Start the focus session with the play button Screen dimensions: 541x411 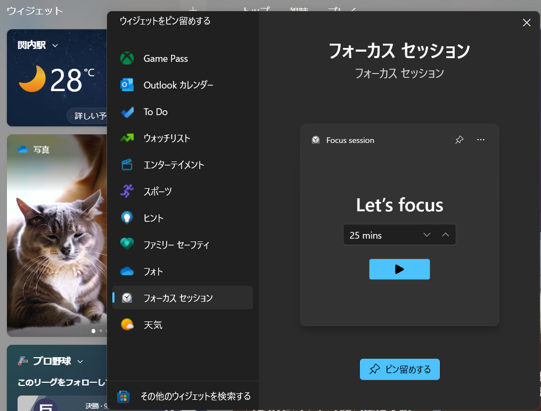399,269
